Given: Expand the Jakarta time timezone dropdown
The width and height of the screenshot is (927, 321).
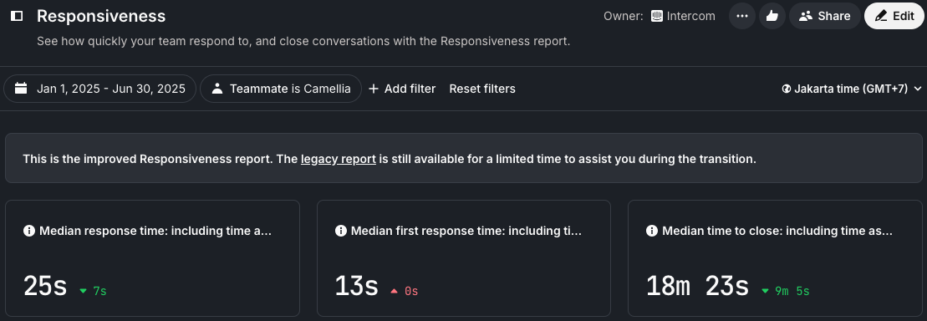Looking at the screenshot, I should [852, 89].
